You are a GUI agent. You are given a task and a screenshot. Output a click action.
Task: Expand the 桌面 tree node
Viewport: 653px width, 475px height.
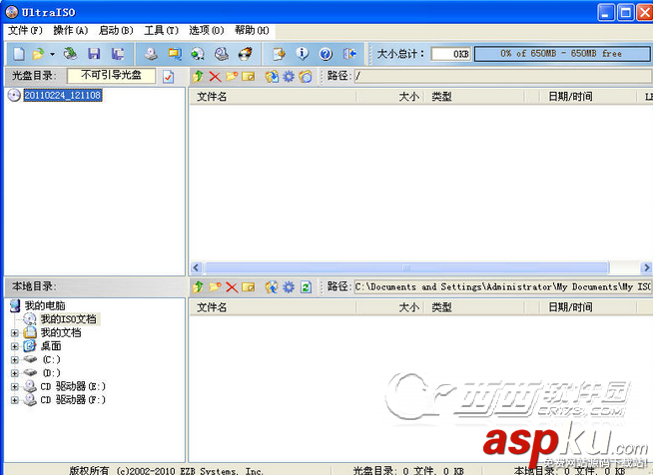(x=15, y=346)
